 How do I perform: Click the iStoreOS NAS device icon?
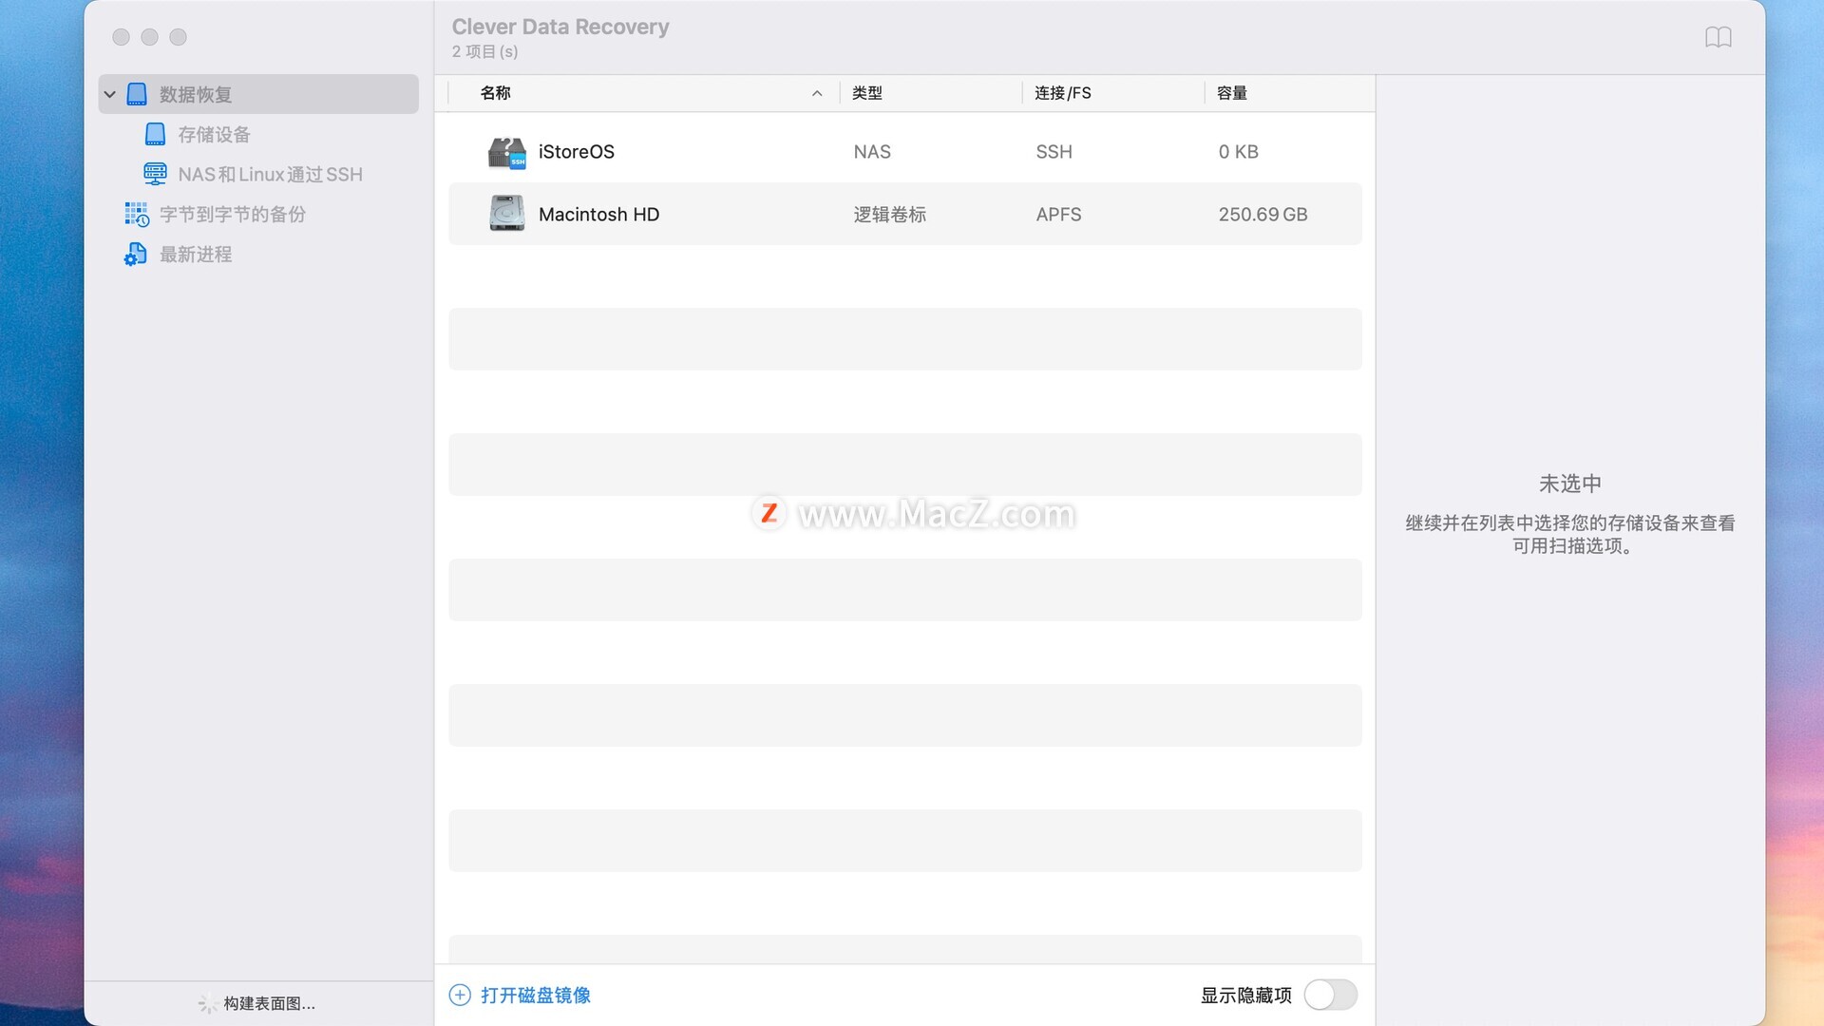pos(506,152)
